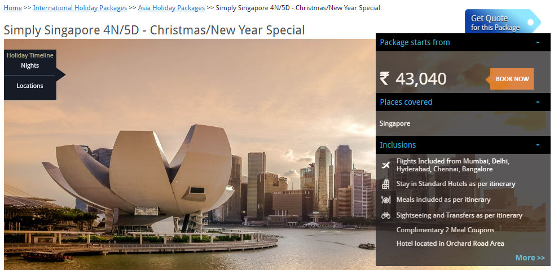The width and height of the screenshot is (554, 270).
Task: Click the Simply Singapore package title heading
Action: pos(154,30)
